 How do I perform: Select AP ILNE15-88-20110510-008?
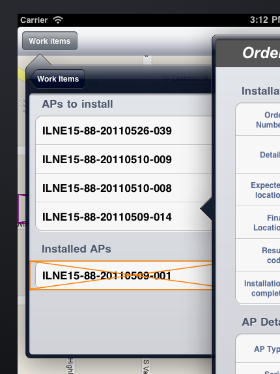tap(124, 188)
